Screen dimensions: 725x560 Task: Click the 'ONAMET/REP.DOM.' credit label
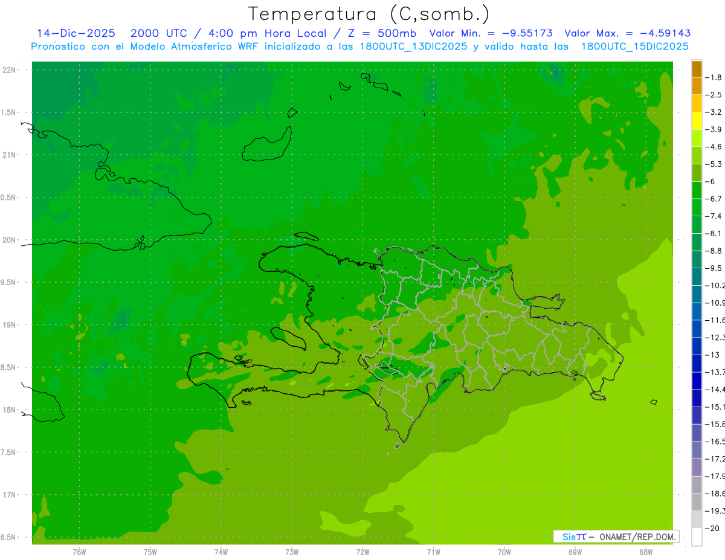[637, 536]
